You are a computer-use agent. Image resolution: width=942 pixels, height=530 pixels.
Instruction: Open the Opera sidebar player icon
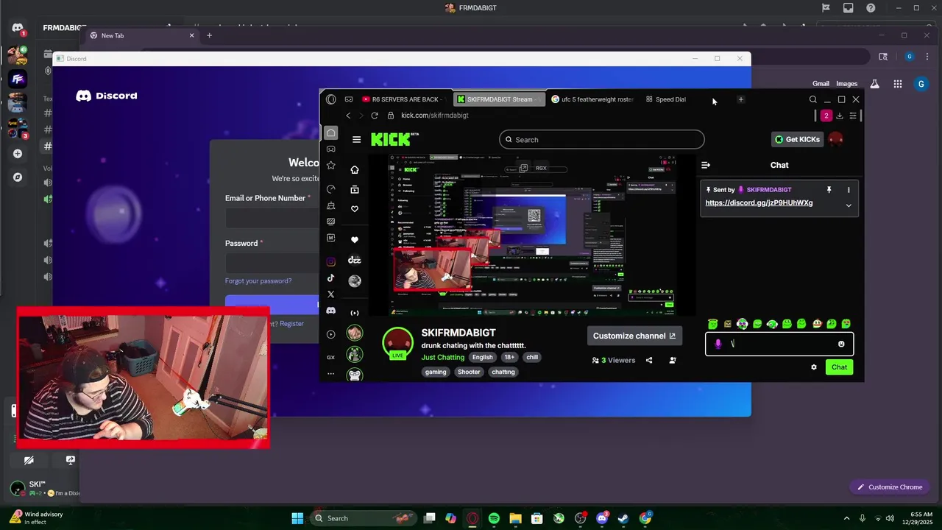pos(331,334)
